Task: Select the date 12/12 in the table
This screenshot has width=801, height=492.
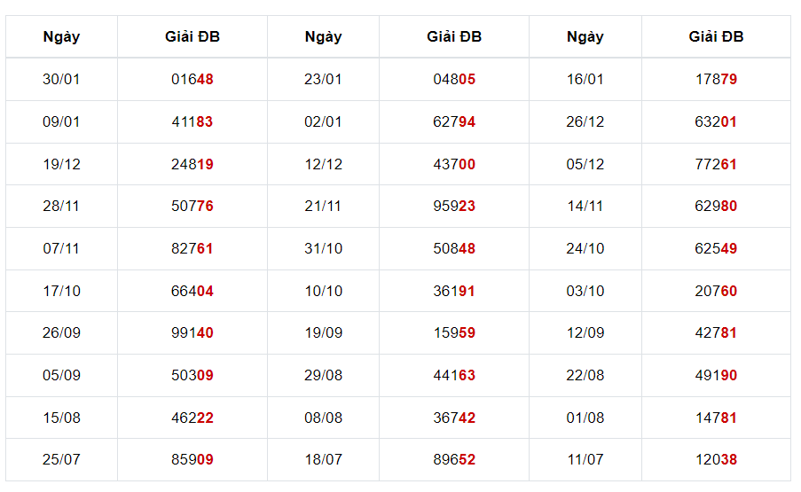Action: point(323,164)
